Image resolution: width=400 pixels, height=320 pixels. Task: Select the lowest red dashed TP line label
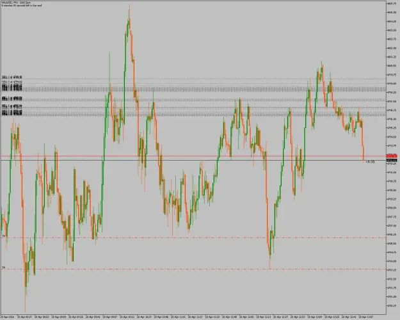point(4,268)
